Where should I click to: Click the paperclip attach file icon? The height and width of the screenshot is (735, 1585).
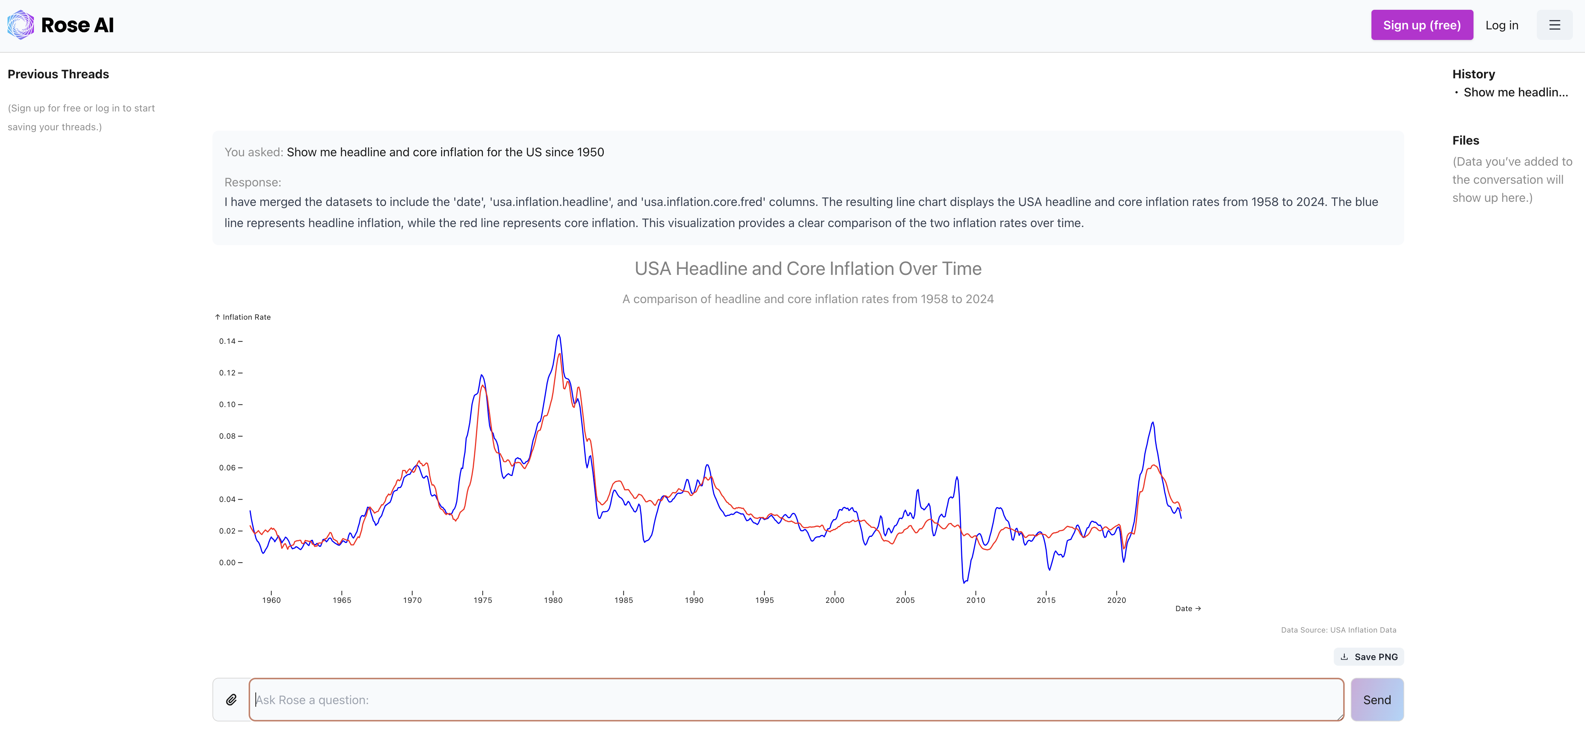[231, 700]
